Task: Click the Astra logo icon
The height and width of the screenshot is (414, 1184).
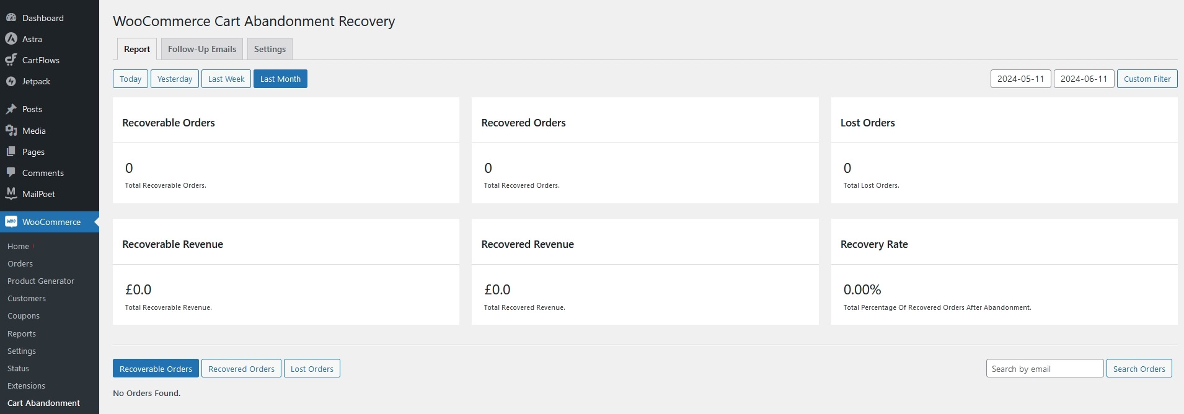Action: pos(11,39)
